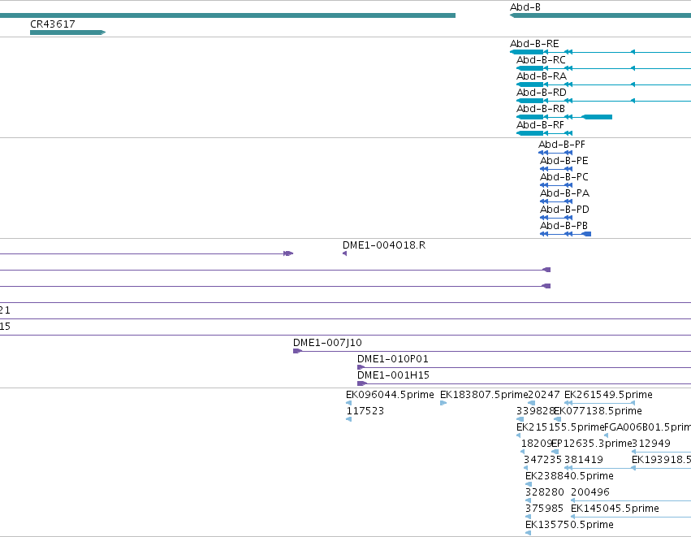The image size is (691, 537).
Task: Open the Abd-B-RF transcript label
Action: [x=540, y=125]
